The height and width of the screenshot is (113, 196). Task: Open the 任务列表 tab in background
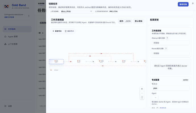pos(41,3)
